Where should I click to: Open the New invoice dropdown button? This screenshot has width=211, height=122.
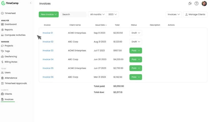tap(49, 14)
